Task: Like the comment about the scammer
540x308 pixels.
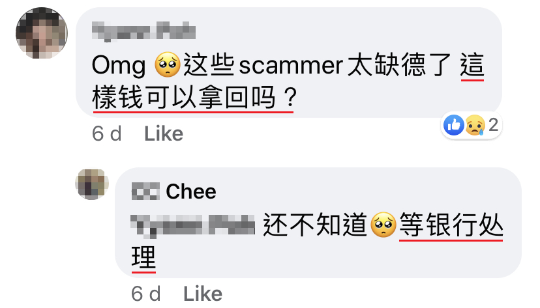Action: click(x=164, y=133)
